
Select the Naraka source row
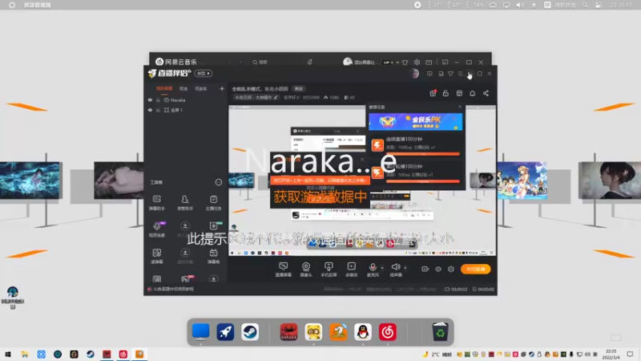[x=186, y=99]
